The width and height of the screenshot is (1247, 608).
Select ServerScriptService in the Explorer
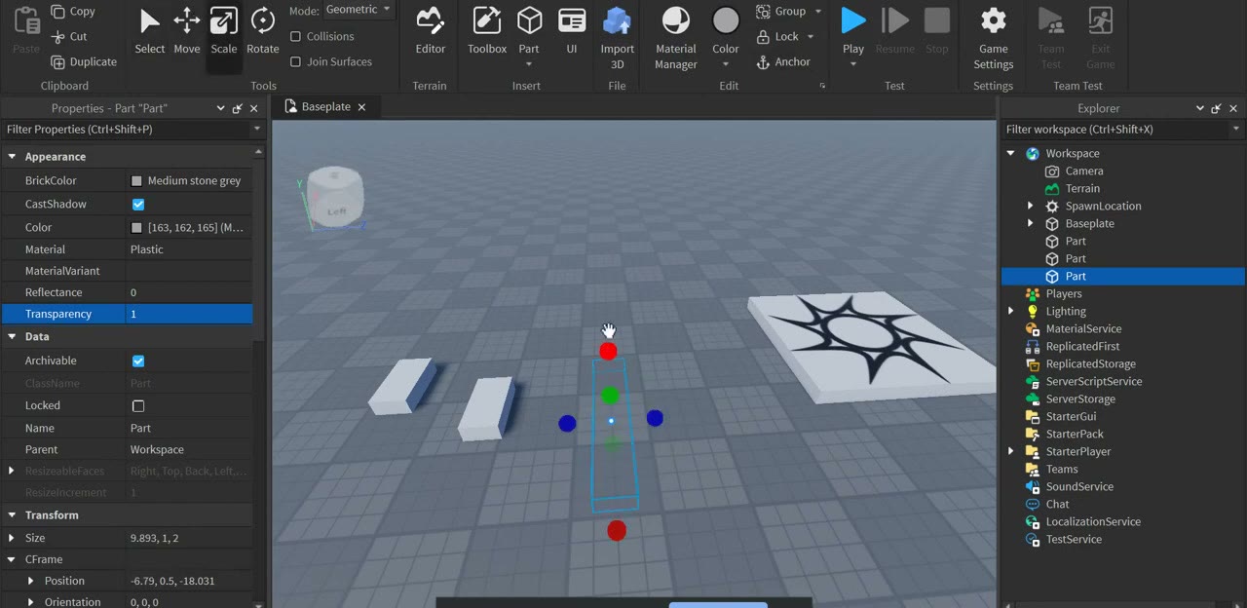(1093, 381)
